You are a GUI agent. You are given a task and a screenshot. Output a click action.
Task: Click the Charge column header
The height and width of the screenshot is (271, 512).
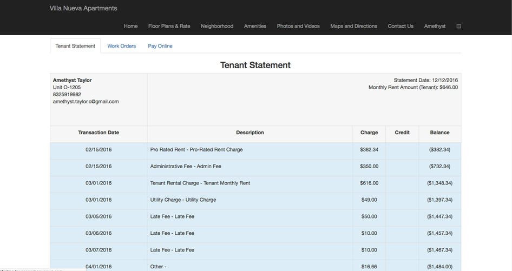pos(369,133)
